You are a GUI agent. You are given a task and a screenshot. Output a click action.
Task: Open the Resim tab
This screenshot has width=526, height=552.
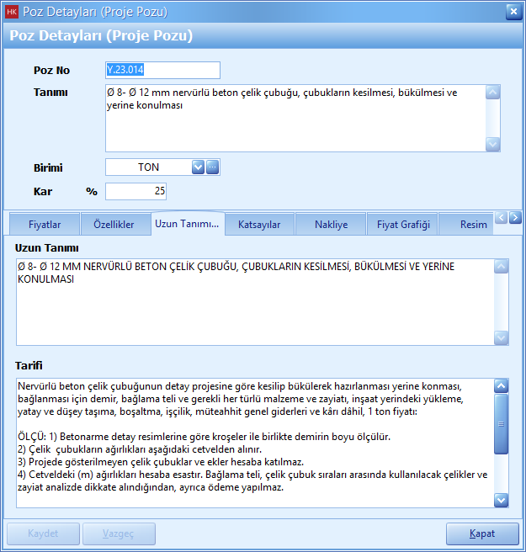pyautogui.click(x=474, y=225)
